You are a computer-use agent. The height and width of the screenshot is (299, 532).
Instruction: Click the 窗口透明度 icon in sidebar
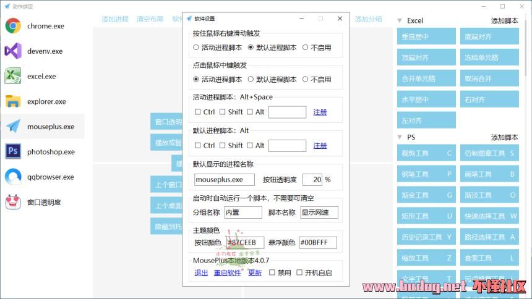click(x=13, y=202)
